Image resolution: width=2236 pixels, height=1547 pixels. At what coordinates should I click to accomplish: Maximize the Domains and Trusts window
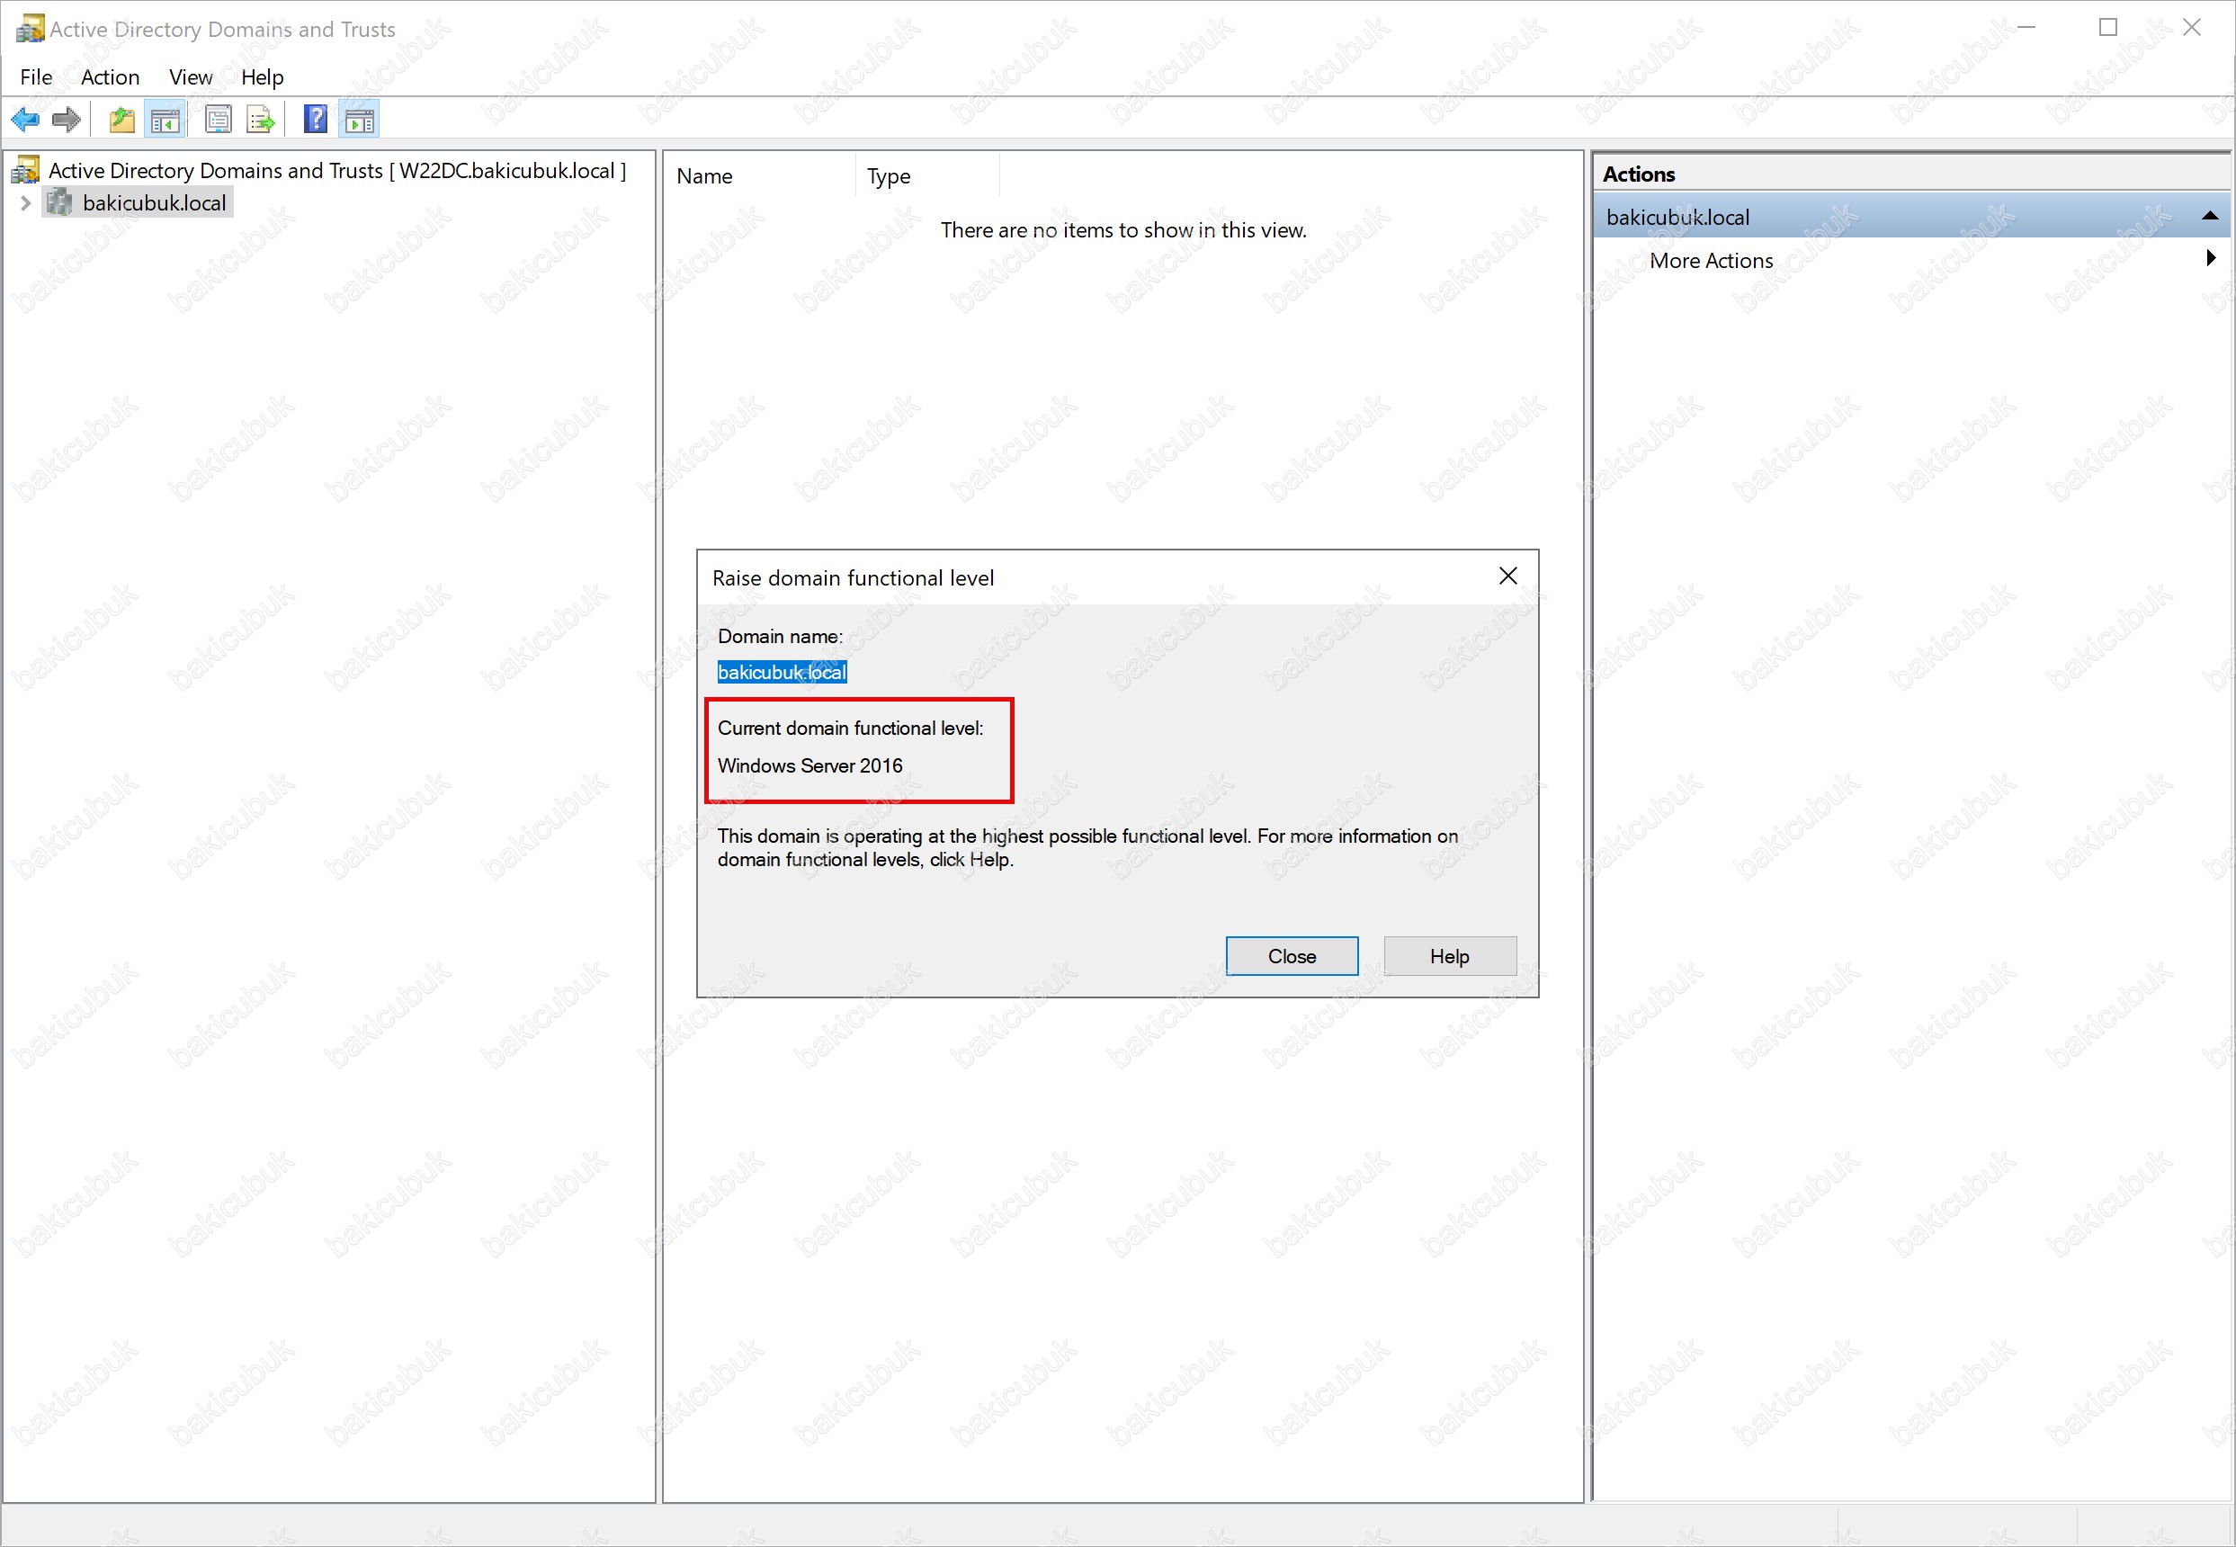(x=2108, y=27)
